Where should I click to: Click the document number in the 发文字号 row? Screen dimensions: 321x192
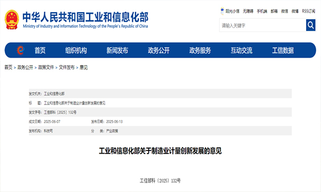coord(60,112)
